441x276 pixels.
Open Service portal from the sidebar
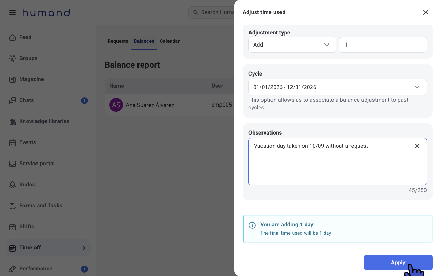click(48, 164)
